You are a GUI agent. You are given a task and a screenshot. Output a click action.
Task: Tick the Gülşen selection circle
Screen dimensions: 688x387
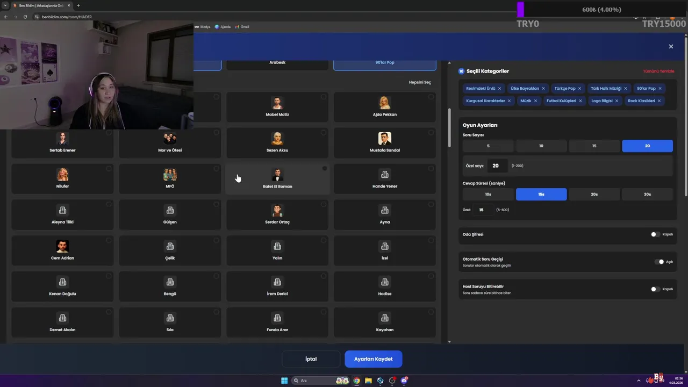tap(216, 204)
